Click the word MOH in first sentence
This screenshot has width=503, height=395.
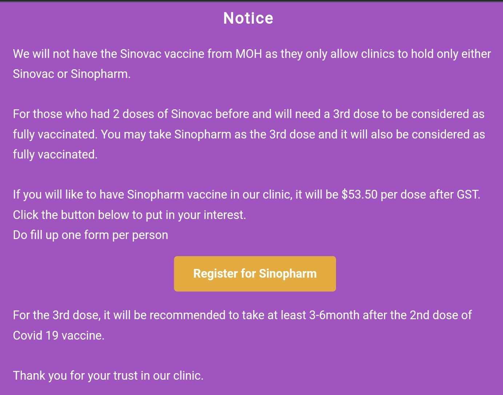248,54
